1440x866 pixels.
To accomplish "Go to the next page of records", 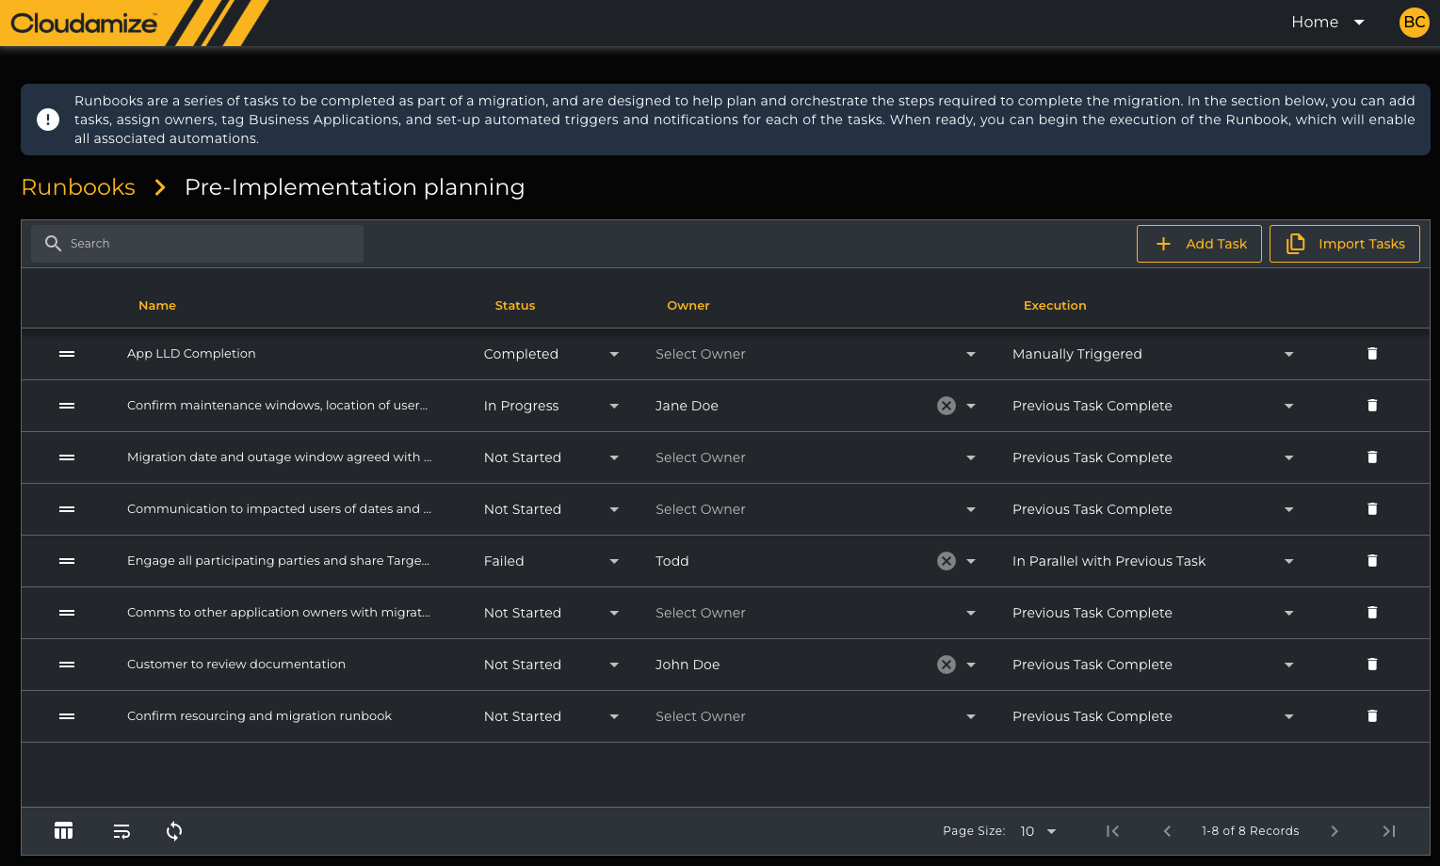I will [x=1335, y=831].
